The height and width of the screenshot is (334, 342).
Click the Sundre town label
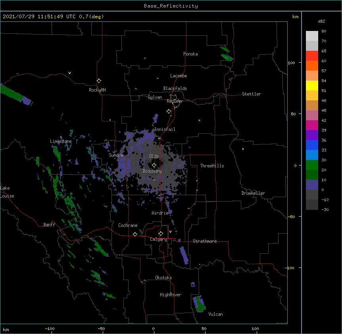[116, 155]
